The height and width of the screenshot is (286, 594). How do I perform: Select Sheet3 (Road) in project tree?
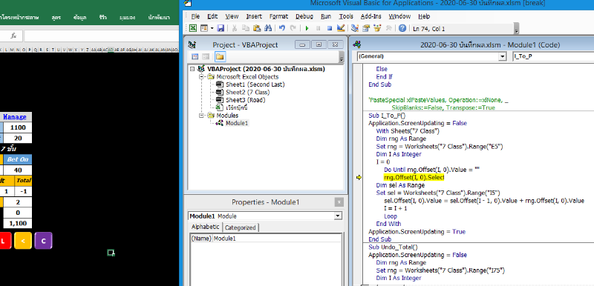pos(246,100)
